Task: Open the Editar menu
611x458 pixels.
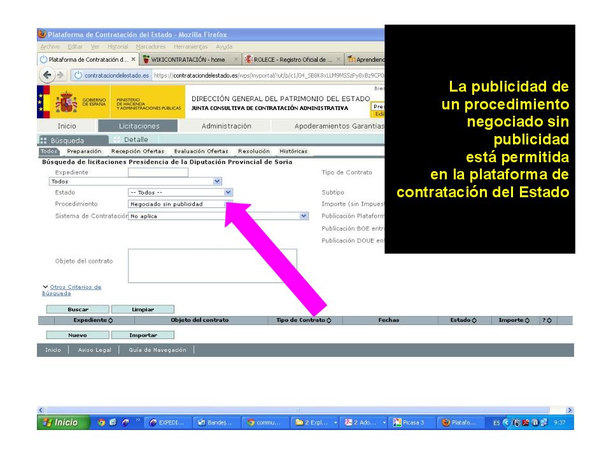Action: coord(75,46)
